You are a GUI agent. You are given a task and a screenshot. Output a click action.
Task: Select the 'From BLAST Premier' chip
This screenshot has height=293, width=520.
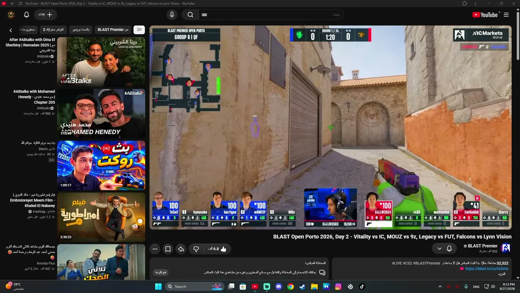click(113, 30)
